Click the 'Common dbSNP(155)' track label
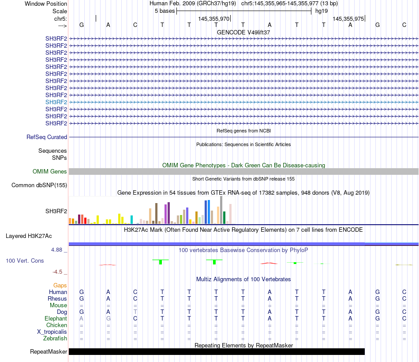Image resolution: width=419 pixels, height=362 pixels. [x=39, y=185]
